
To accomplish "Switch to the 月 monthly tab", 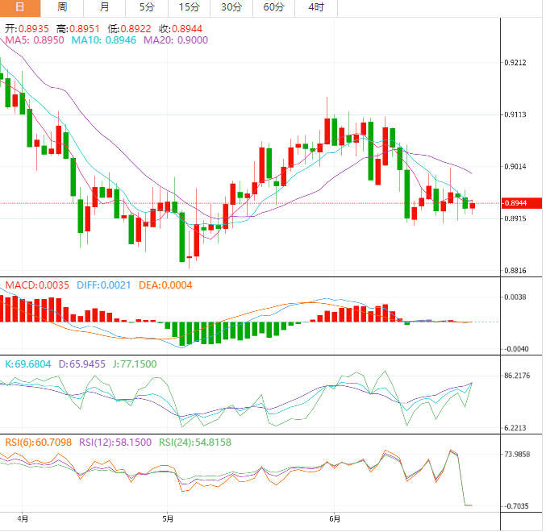I will [x=105, y=7].
